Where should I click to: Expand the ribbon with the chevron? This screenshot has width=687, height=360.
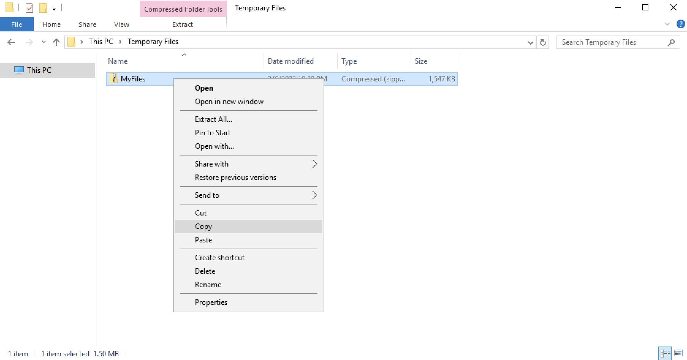pos(667,24)
